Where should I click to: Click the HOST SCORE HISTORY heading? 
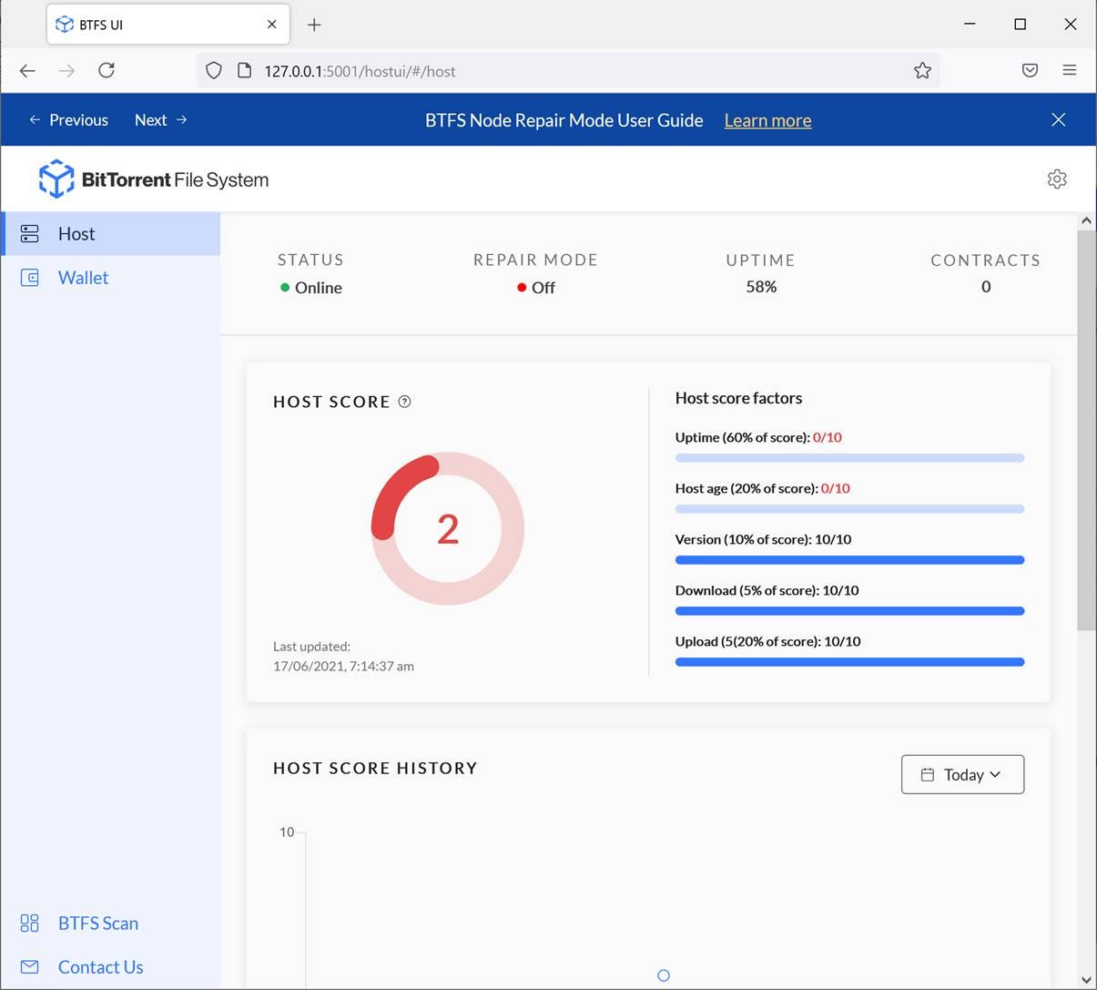(x=375, y=769)
